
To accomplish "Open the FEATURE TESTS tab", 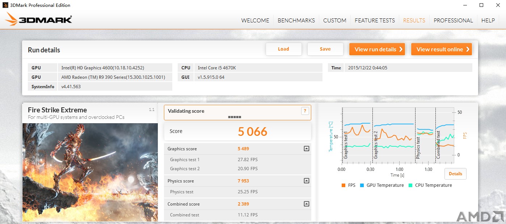I will click(x=375, y=20).
